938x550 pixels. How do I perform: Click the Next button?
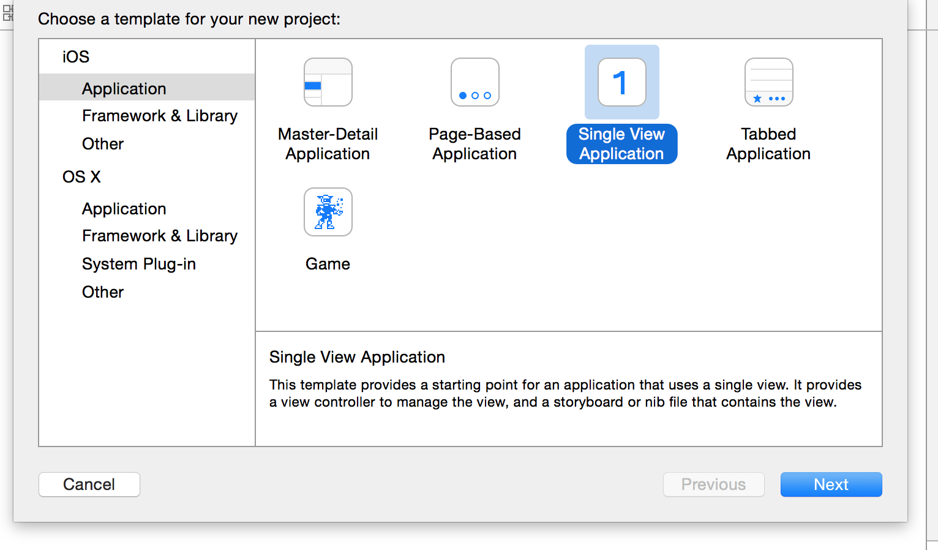click(x=831, y=484)
